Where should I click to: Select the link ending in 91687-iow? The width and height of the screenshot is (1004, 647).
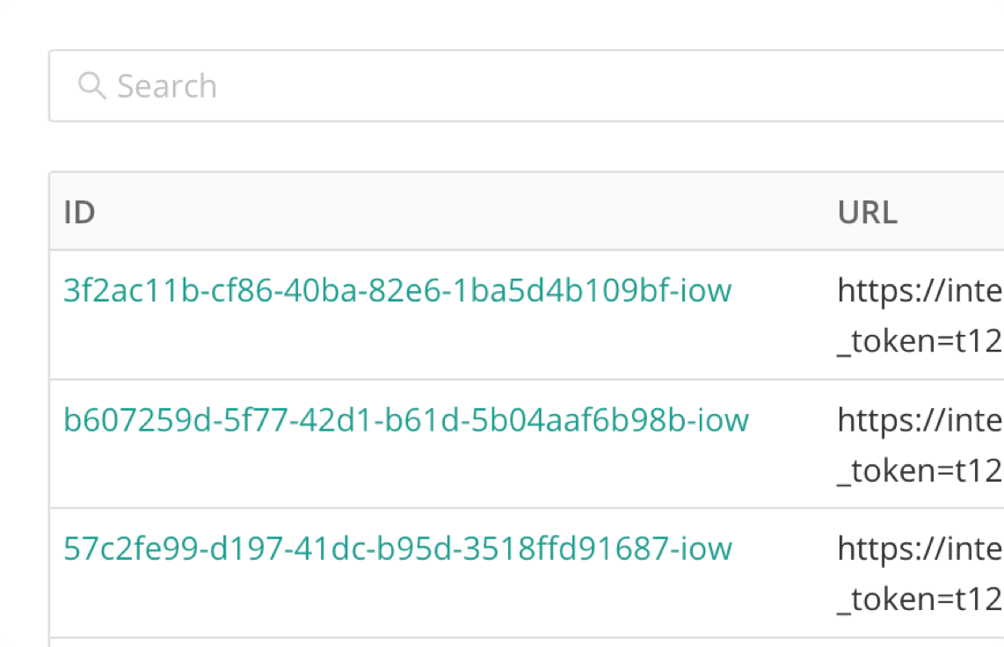(x=397, y=549)
